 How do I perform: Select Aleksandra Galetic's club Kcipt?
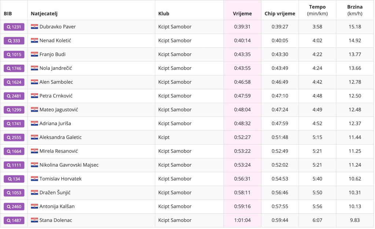pos(164,137)
